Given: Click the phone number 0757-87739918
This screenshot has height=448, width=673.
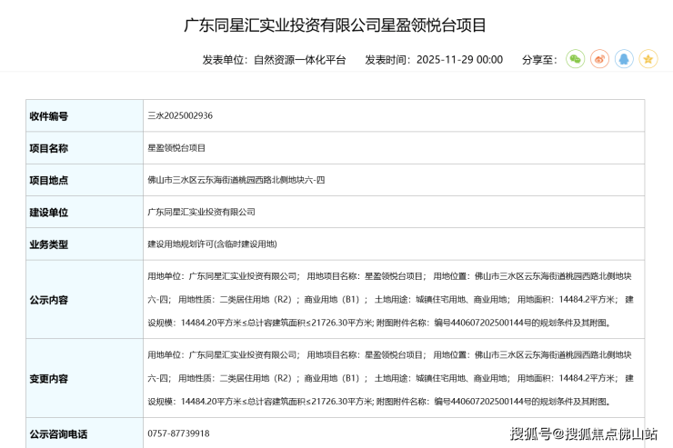Looking at the screenshot, I should (178, 433).
